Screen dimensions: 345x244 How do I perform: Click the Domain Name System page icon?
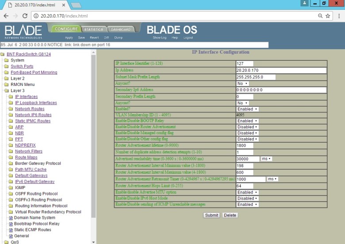pos(11,218)
